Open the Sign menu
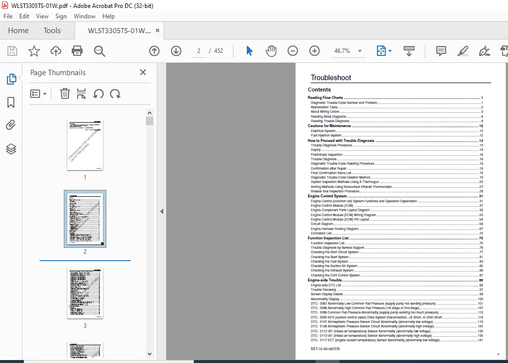Viewport: 508px width, 363px height. tap(61, 16)
